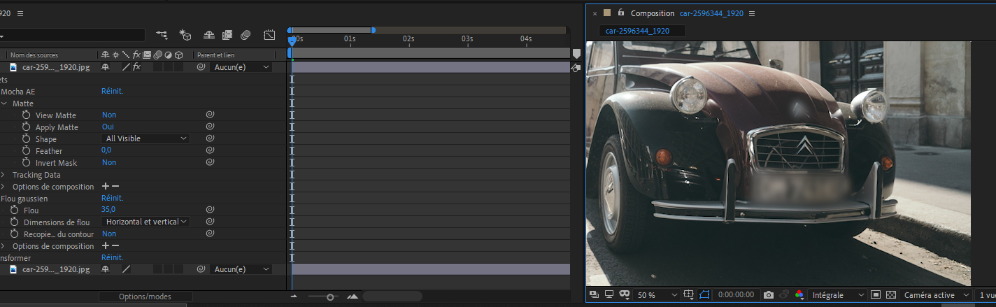The height and width of the screenshot is (307, 996).
Task: Click the show channel RGB color icon
Action: pyautogui.click(x=799, y=295)
